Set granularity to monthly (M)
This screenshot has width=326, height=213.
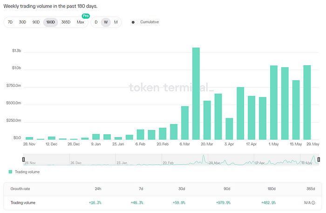[x=115, y=22]
